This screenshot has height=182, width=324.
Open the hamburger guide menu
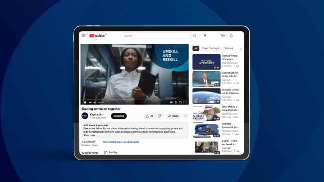[x=83, y=36]
